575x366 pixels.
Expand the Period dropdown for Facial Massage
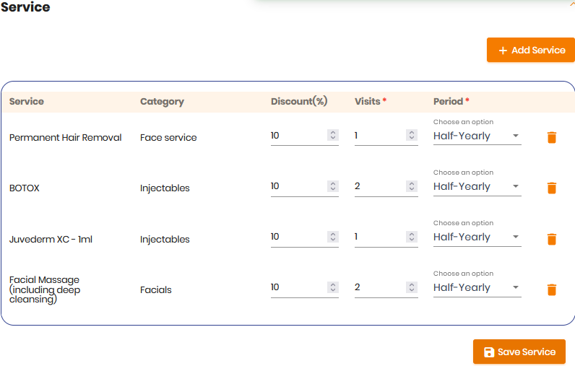[x=477, y=287]
